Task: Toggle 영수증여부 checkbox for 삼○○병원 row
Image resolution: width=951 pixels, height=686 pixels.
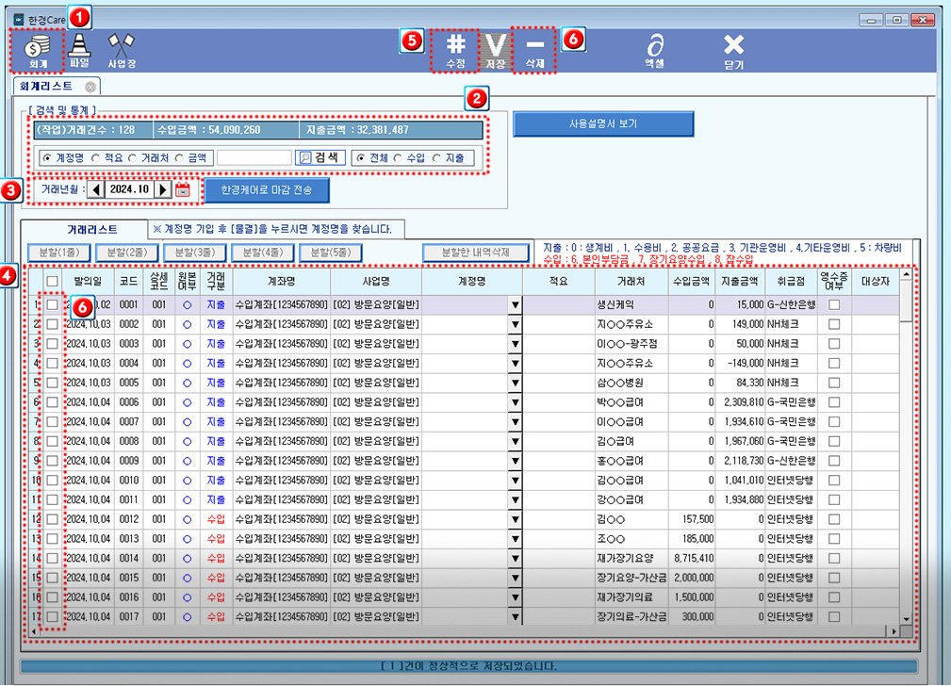Action: pos(834,383)
